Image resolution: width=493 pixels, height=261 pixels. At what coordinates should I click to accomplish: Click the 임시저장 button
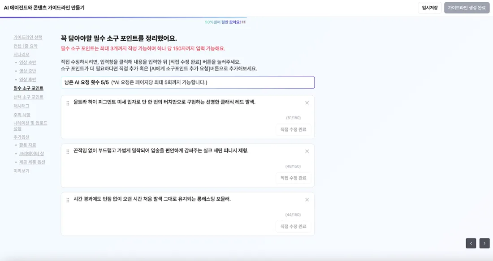click(429, 8)
